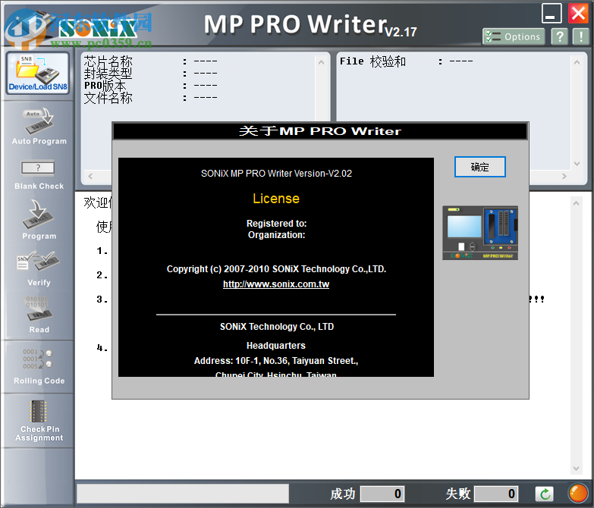Screen dimensions: 594x508
Task: Click the 成功 count field
Action: [382, 494]
